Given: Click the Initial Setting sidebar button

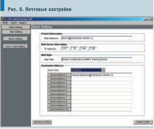Looking at the screenshot, I should (x=16, y=27).
